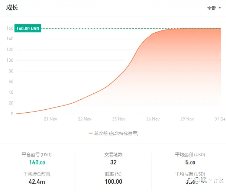Click the 平仓盈亏 value 160.00

click(x=37, y=162)
